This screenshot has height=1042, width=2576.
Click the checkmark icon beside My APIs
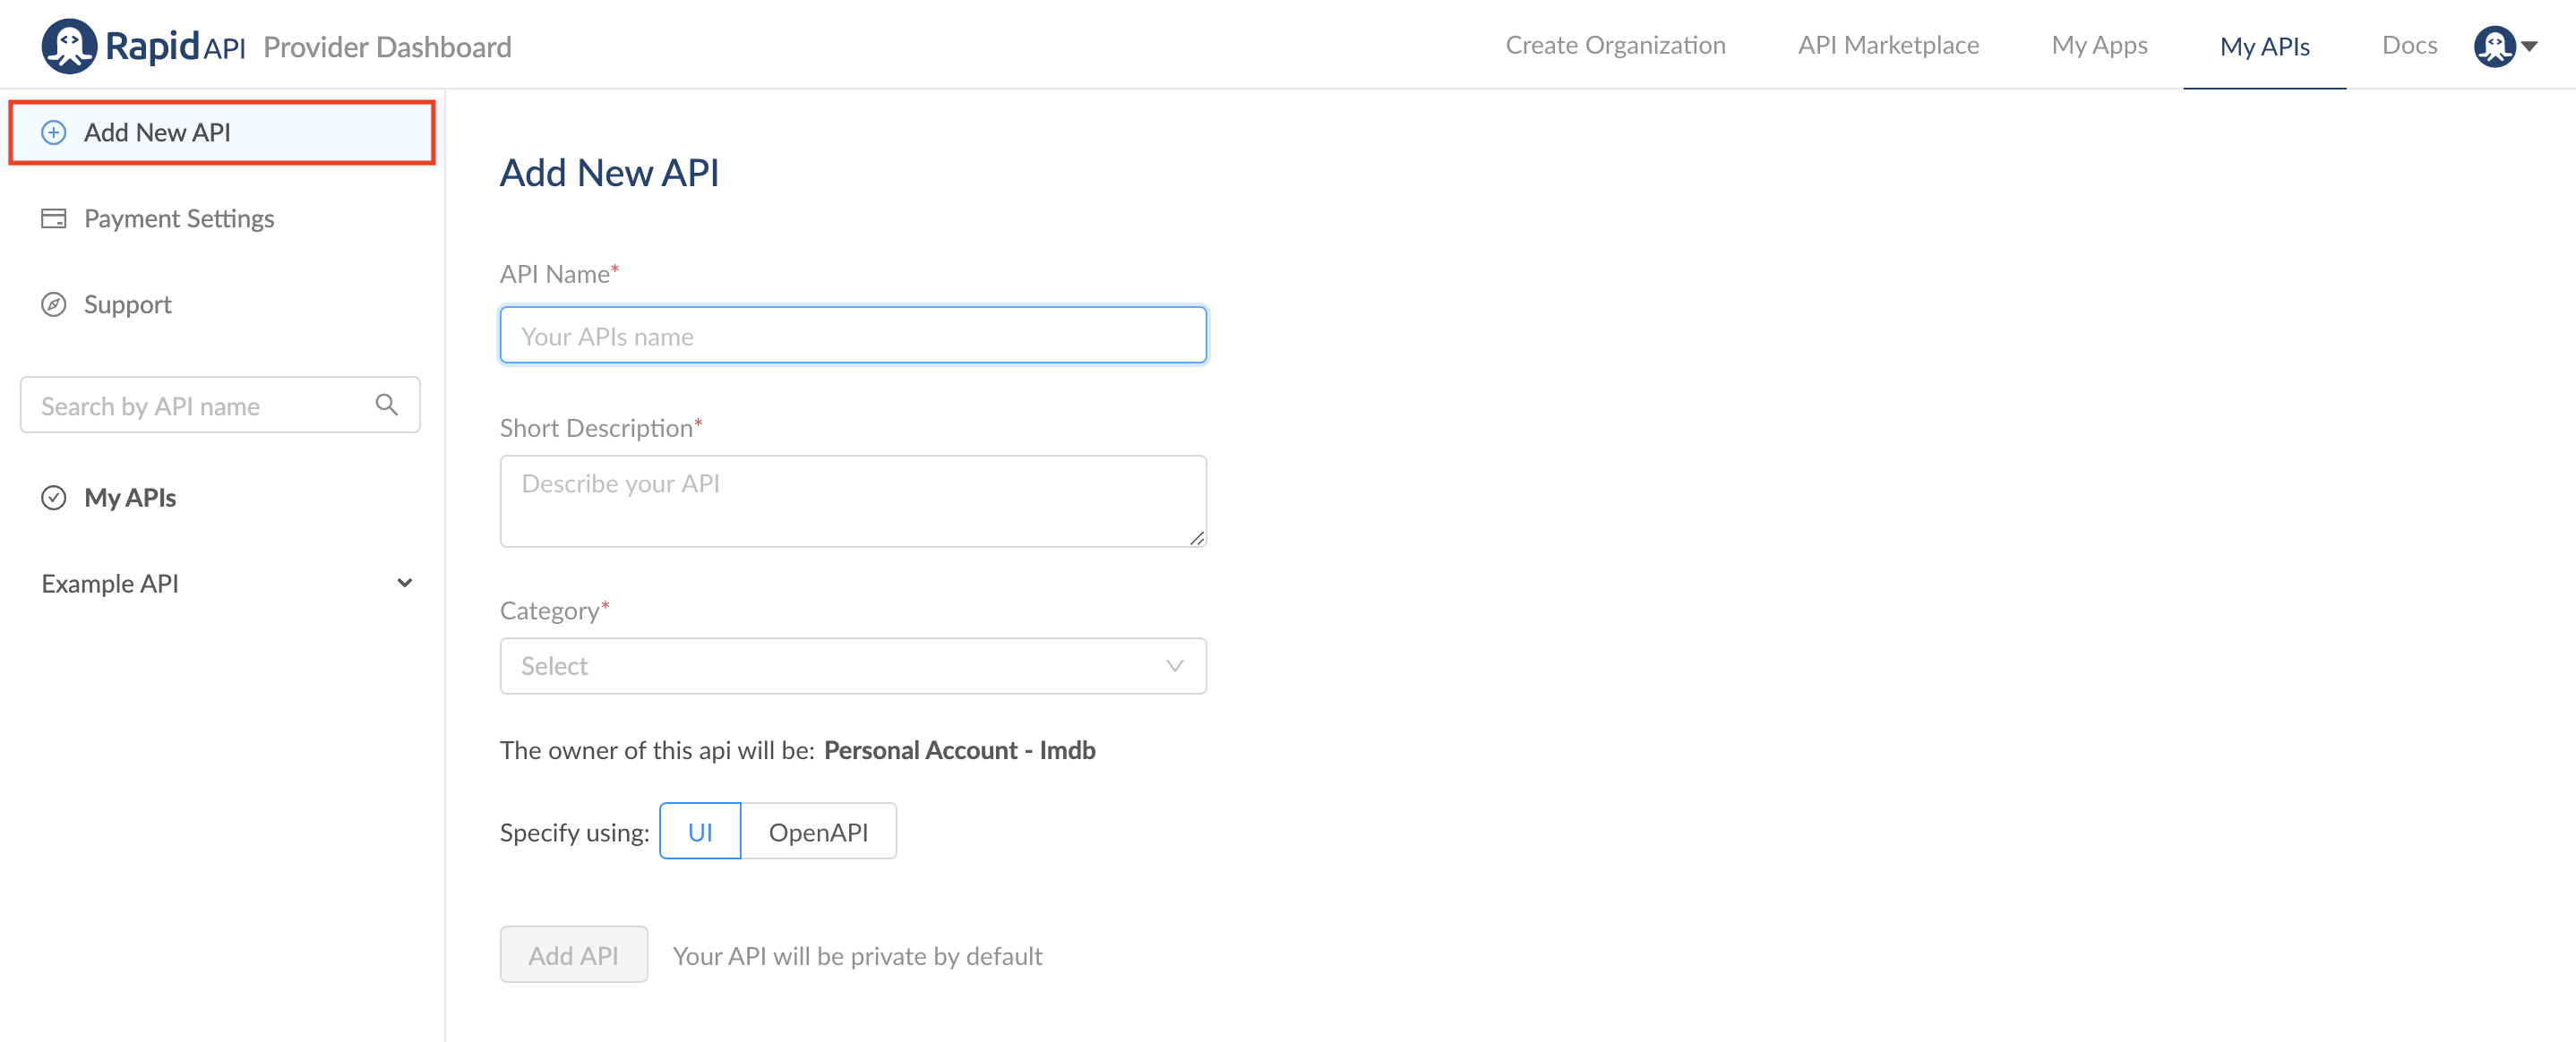click(54, 497)
